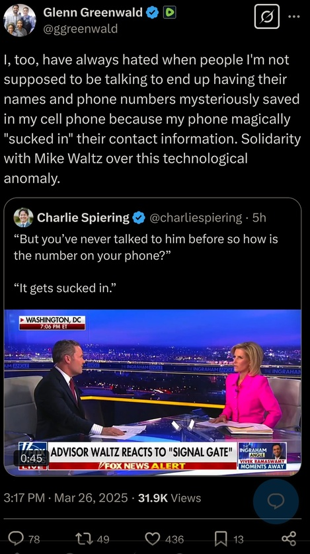This screenshot has height=554, width=310.
Task: Open the reply icon with 78 comments
Action: point(16,539)
